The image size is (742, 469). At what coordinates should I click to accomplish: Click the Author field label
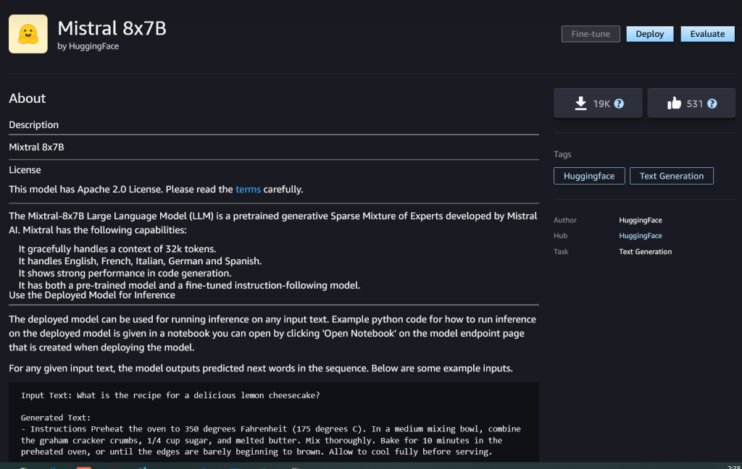[565, 220]
